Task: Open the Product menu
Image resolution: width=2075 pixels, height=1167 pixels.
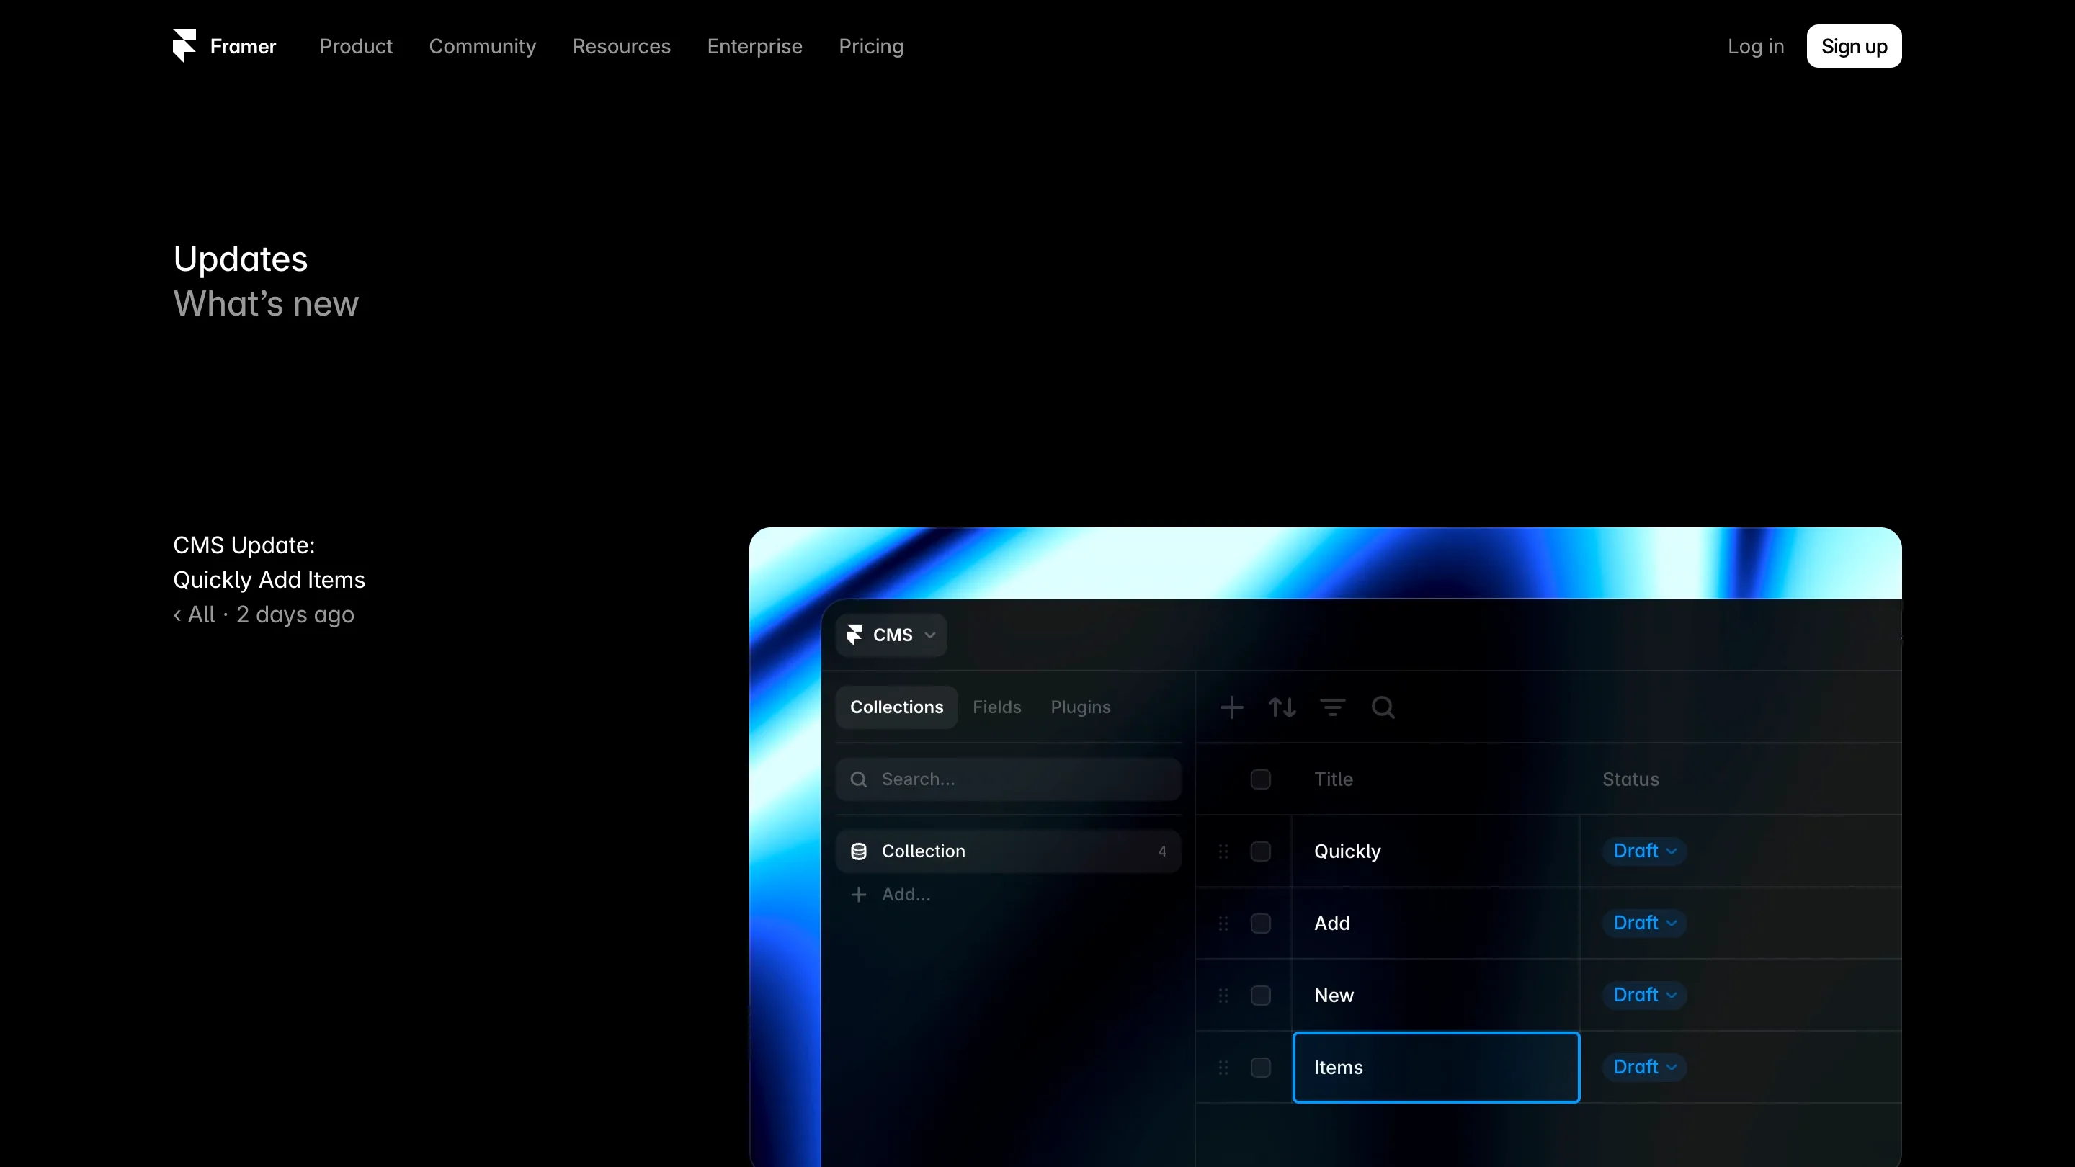Action: (356, 47)
